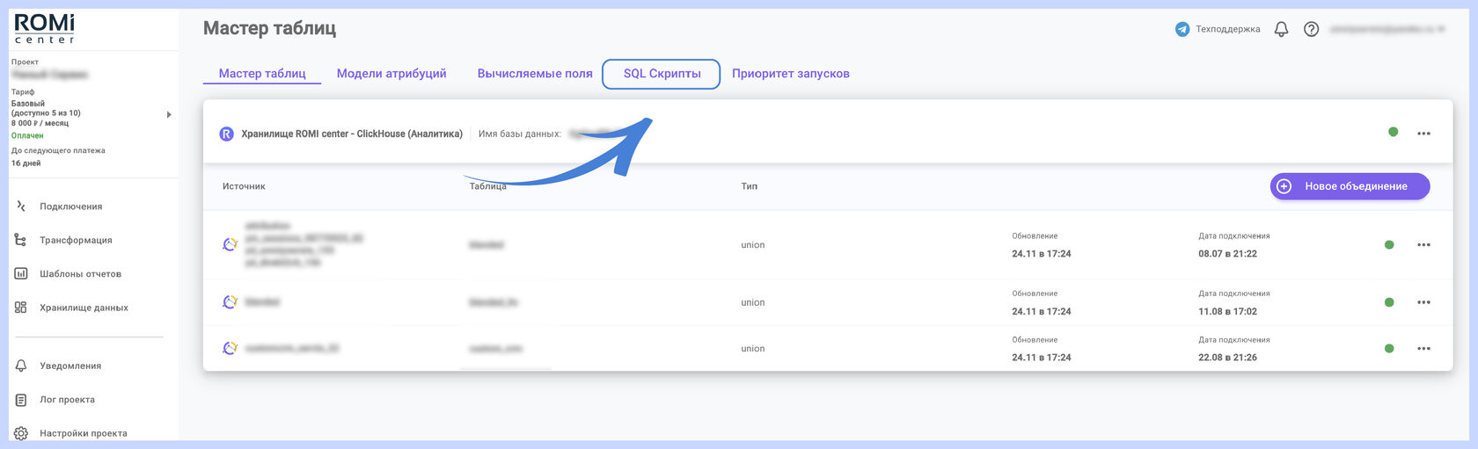Click plus icon in Новое объединение button

coord(1284,186)
